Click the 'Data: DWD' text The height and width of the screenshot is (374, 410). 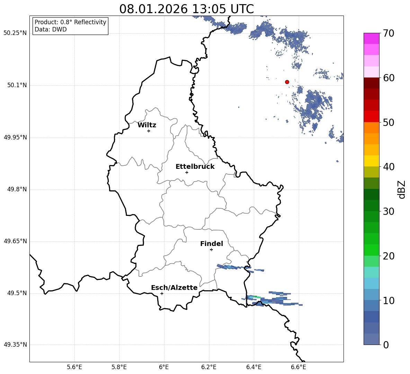click(x=51, y=29)
